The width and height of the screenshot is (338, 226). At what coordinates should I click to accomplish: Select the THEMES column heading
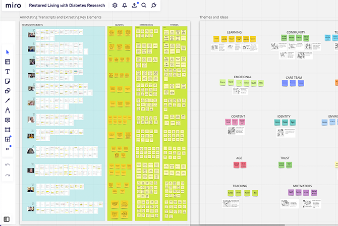click(175, 25)
